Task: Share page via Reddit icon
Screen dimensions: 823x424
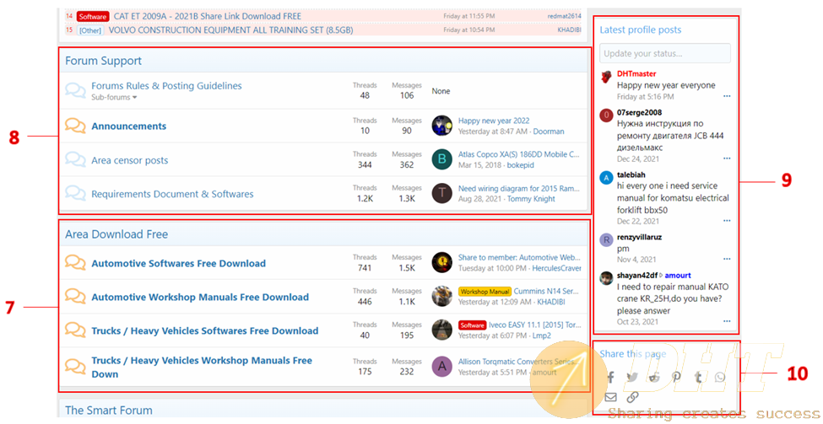Action: (654, 377)
